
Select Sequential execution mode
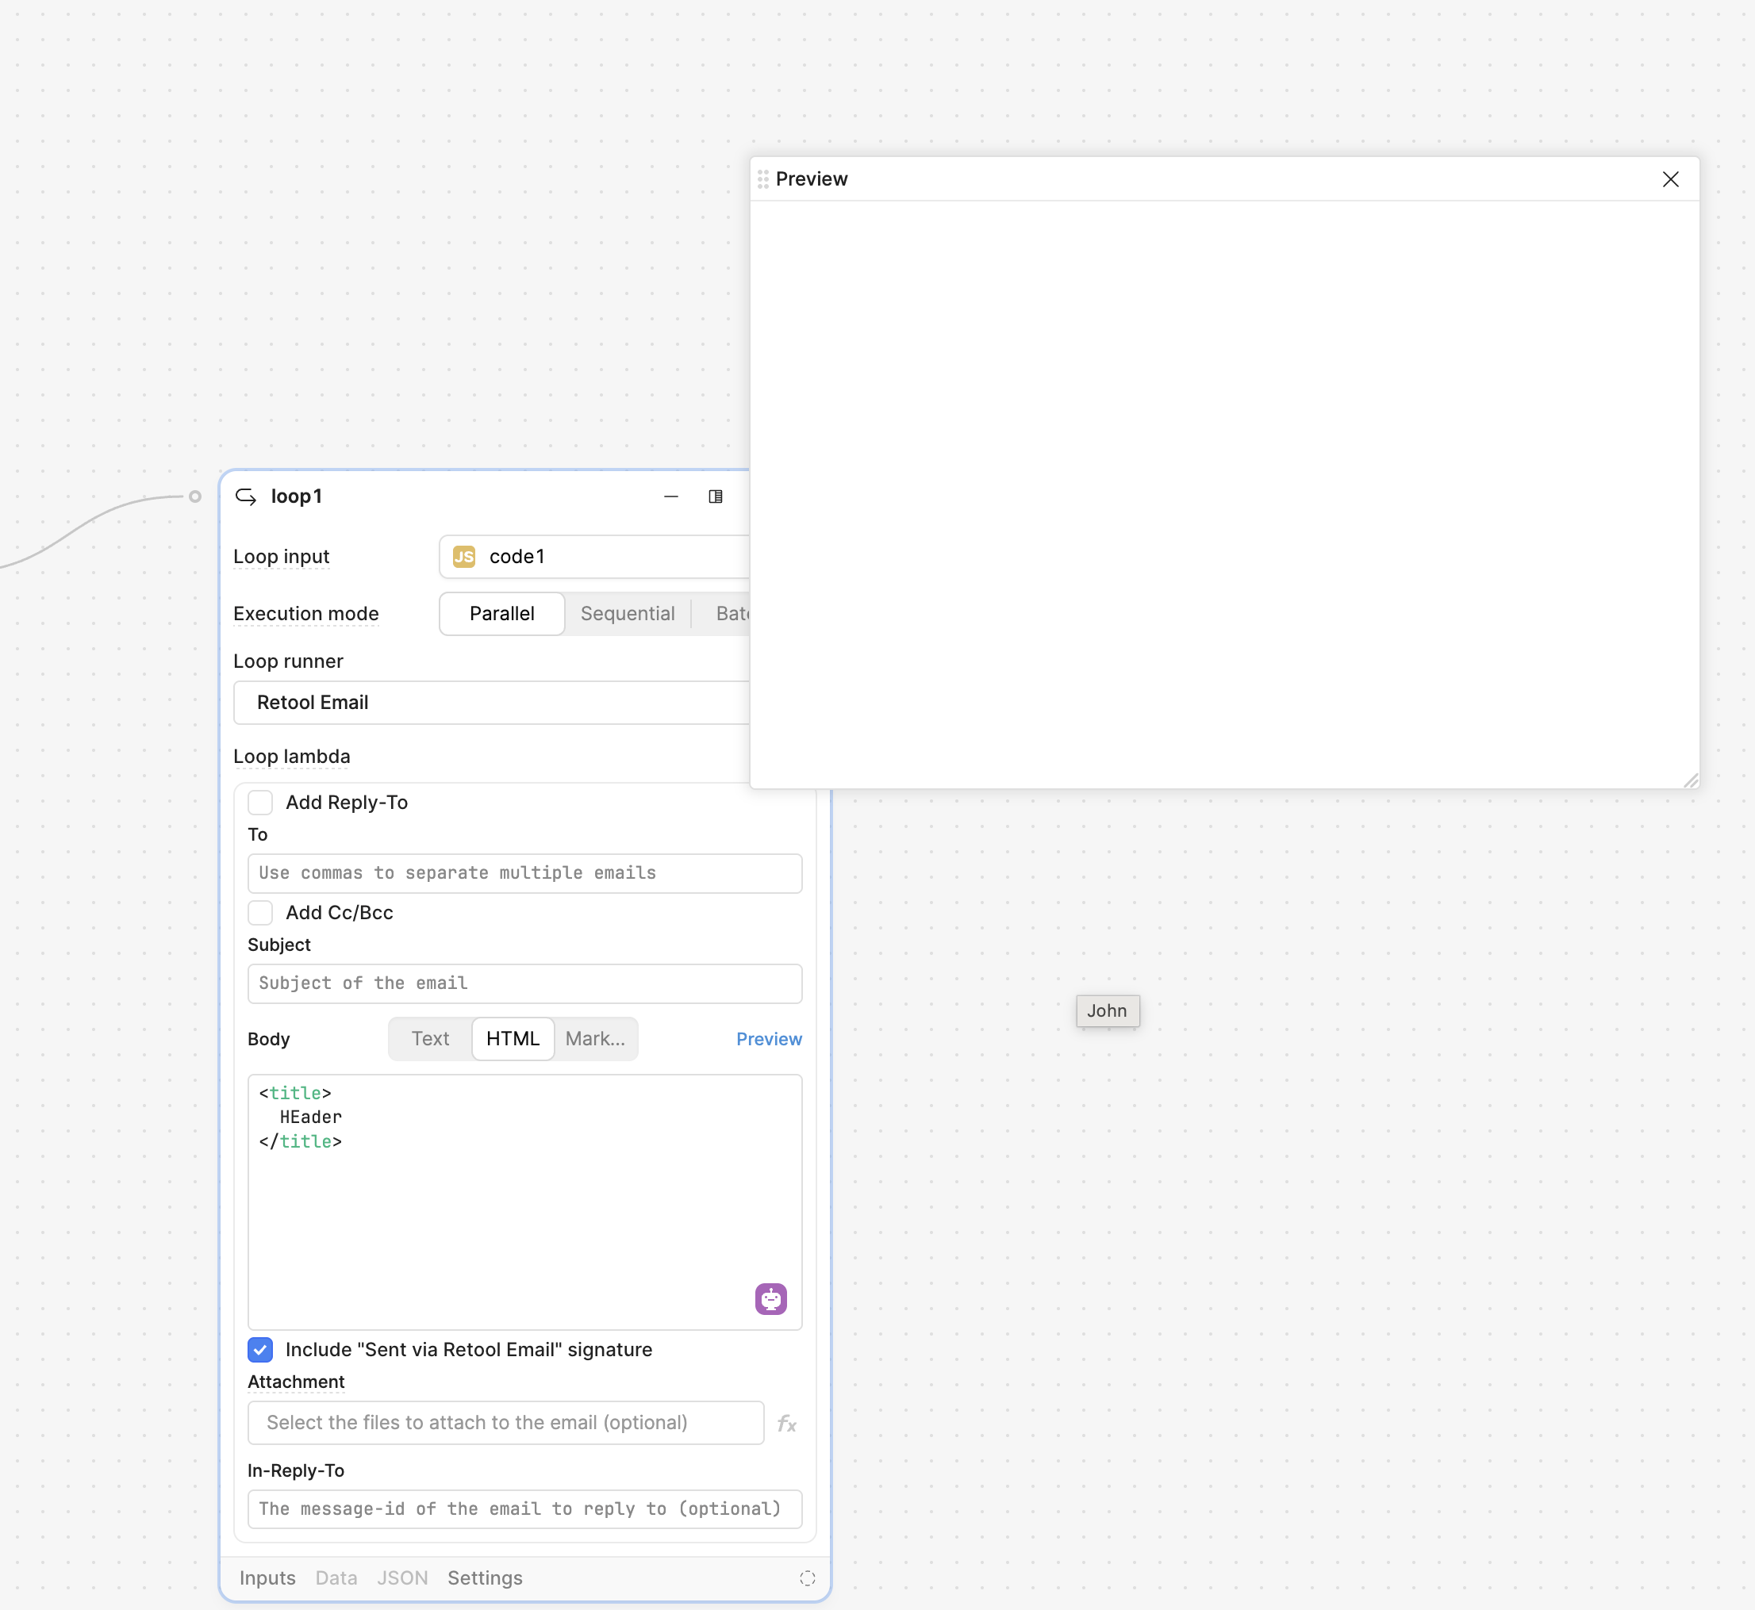[628, 614]
